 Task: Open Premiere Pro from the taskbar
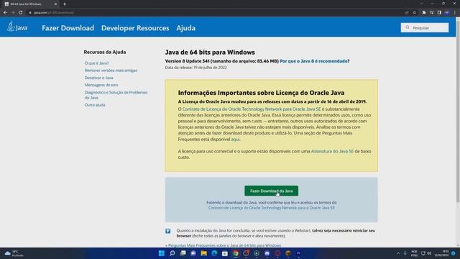pyautogui.click(x=299, y=253)
